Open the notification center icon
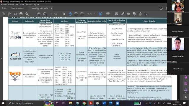Viewport: 189px width, 106px height. pos(184,103)
